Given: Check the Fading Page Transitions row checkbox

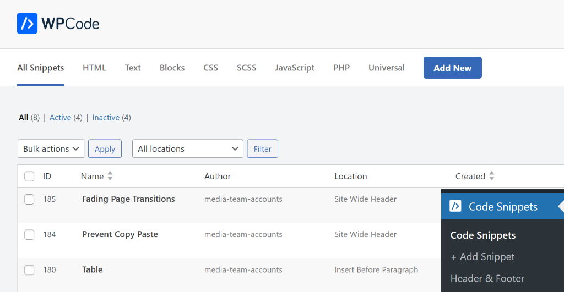Looking at the screenshot, I should (29, 199).
